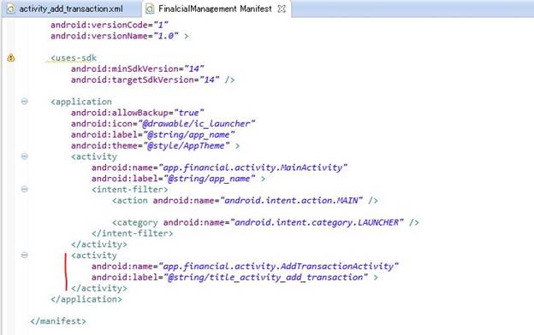Close the FinalcialManagement Manifest tab
Viewport: 534px width, 335px height.
(x=282, y=9)
